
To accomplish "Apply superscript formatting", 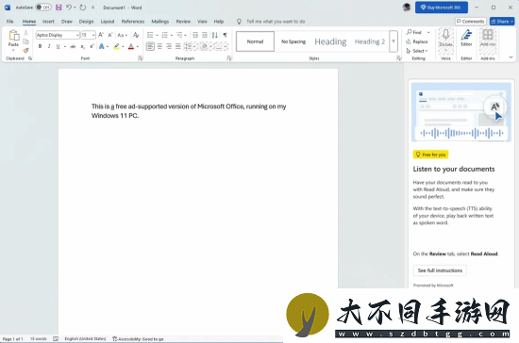I will point(92,46).
